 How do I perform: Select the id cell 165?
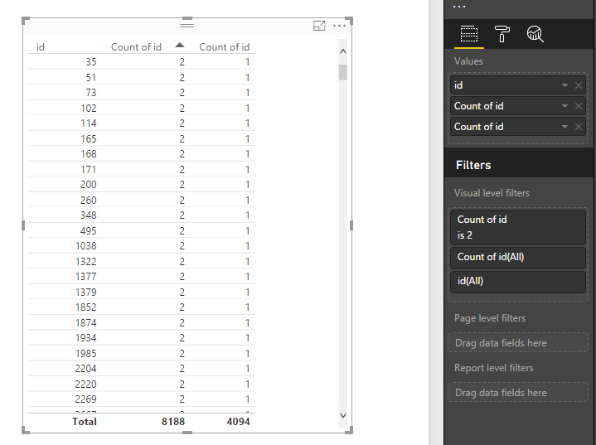(x=88, y=139)
